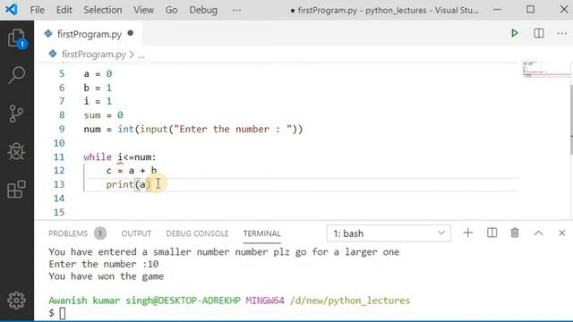Open the Manage gear icon
The height and width of the screenshot is (322, 573).
pyautogui.click(x=17, y=301)
